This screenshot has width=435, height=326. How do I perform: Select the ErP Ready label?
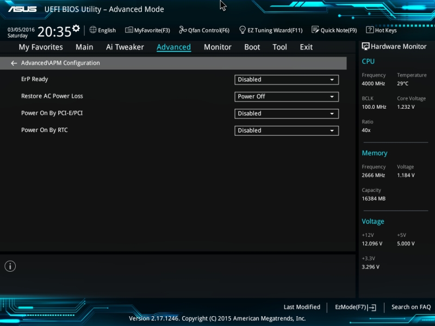pyautogui.click(x=35, y=79)
